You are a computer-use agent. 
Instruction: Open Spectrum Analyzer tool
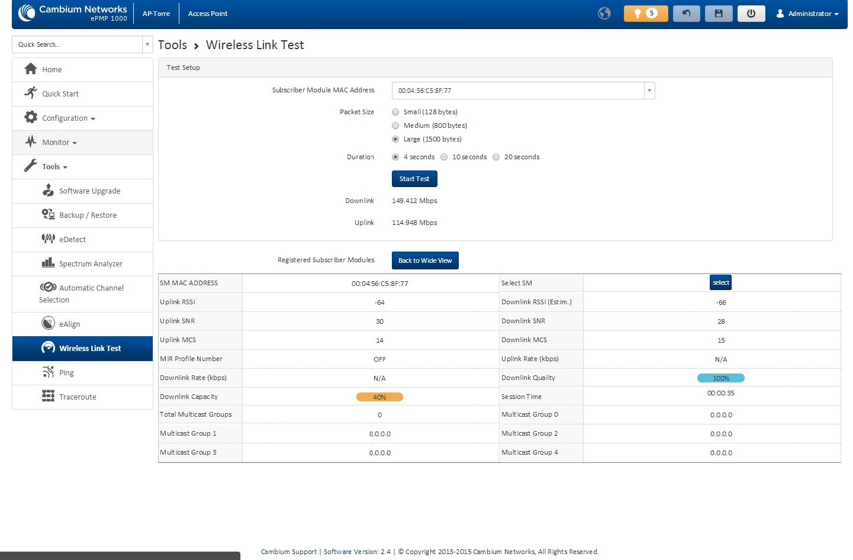click(82, 264)
